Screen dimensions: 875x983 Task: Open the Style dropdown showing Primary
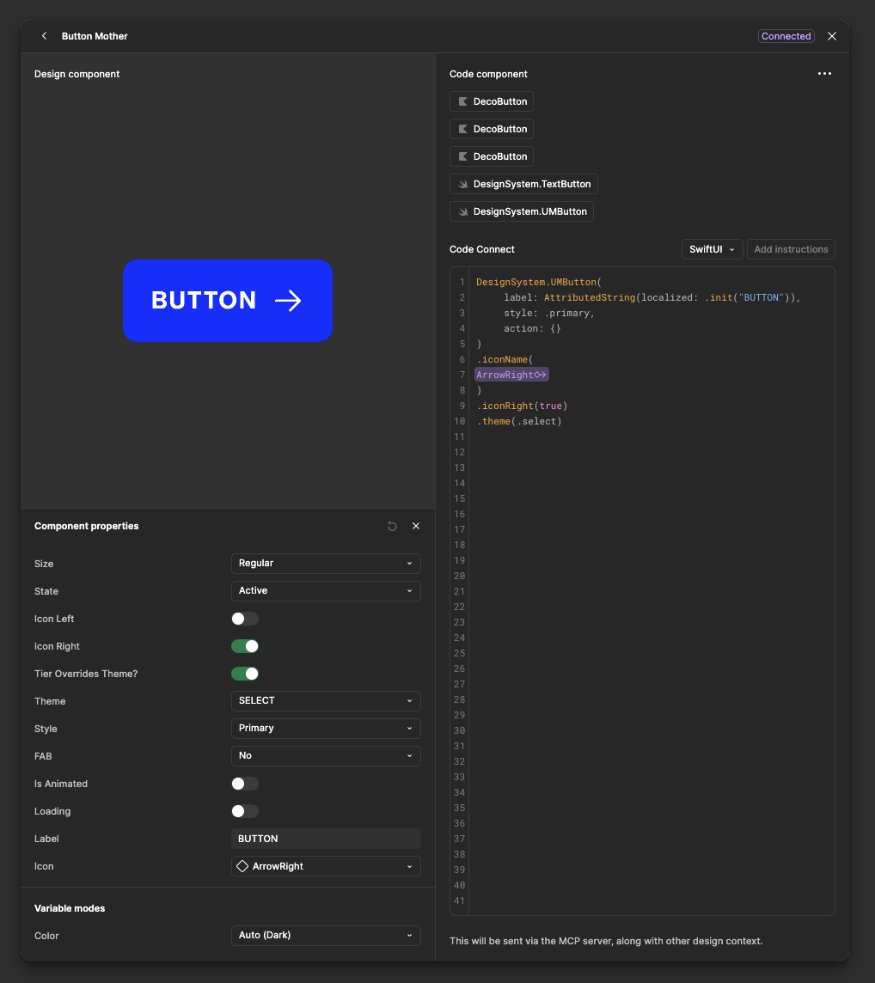[326, 729]
